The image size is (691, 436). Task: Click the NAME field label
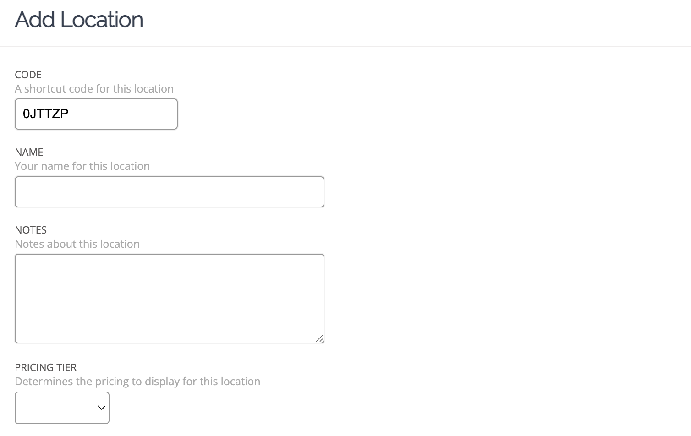pos(29,152)
